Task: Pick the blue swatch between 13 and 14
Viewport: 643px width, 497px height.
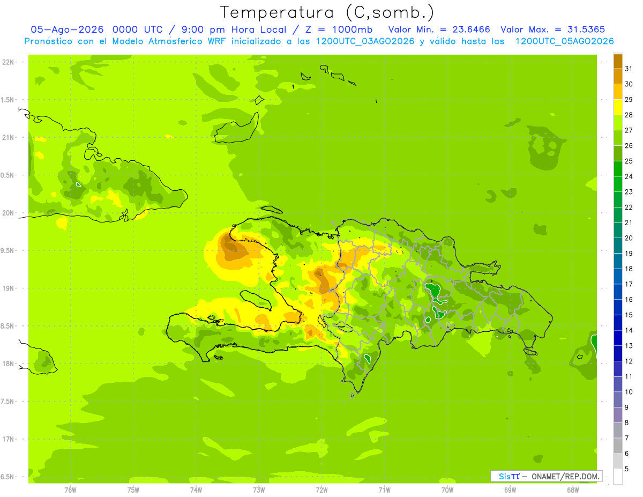Action: click(x=618, y=338)
